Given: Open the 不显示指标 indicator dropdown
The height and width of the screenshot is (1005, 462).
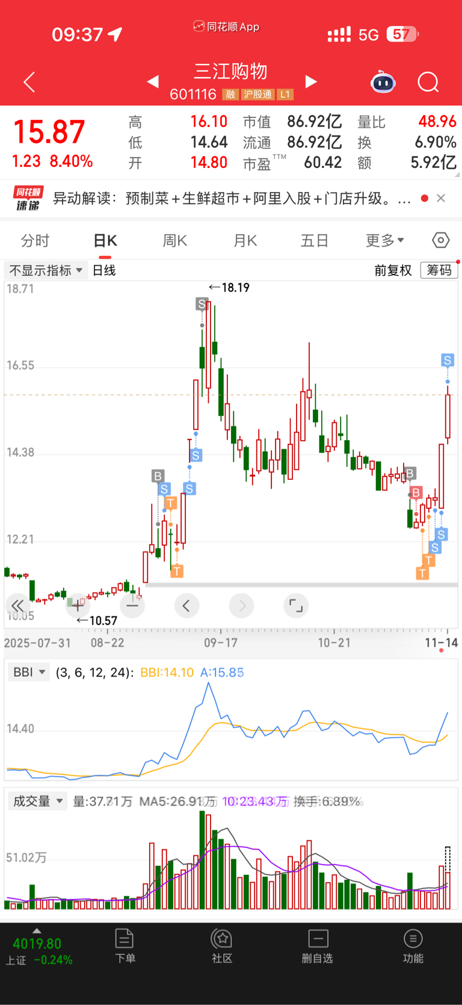Looking at the screenshot, I should tap(46, 270).
